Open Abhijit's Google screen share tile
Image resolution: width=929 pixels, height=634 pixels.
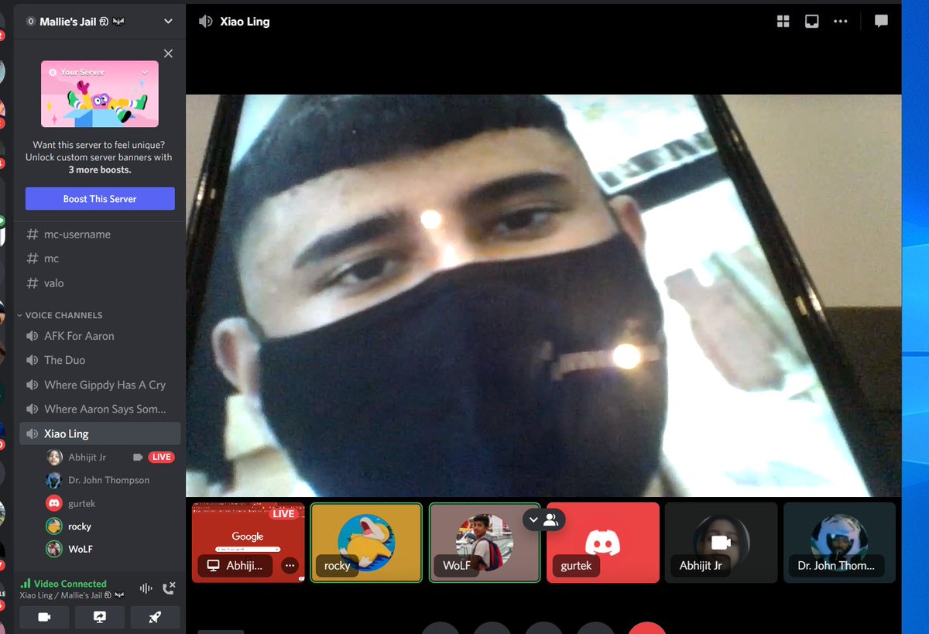coord(248,543)
